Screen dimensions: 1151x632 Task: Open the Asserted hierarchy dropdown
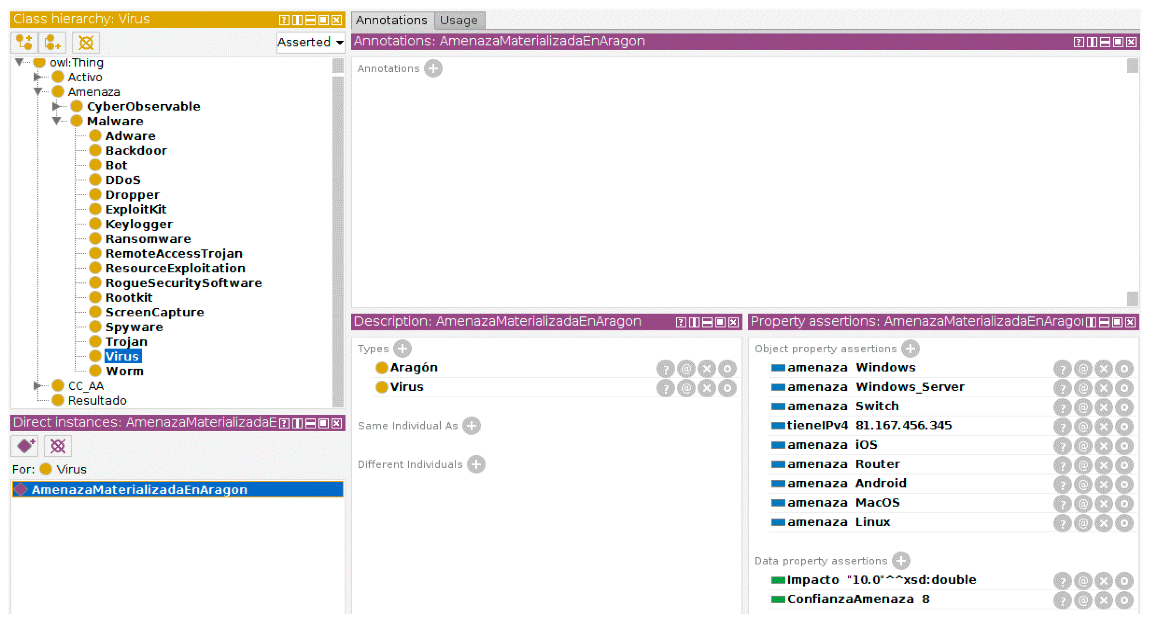pos(311,43)
